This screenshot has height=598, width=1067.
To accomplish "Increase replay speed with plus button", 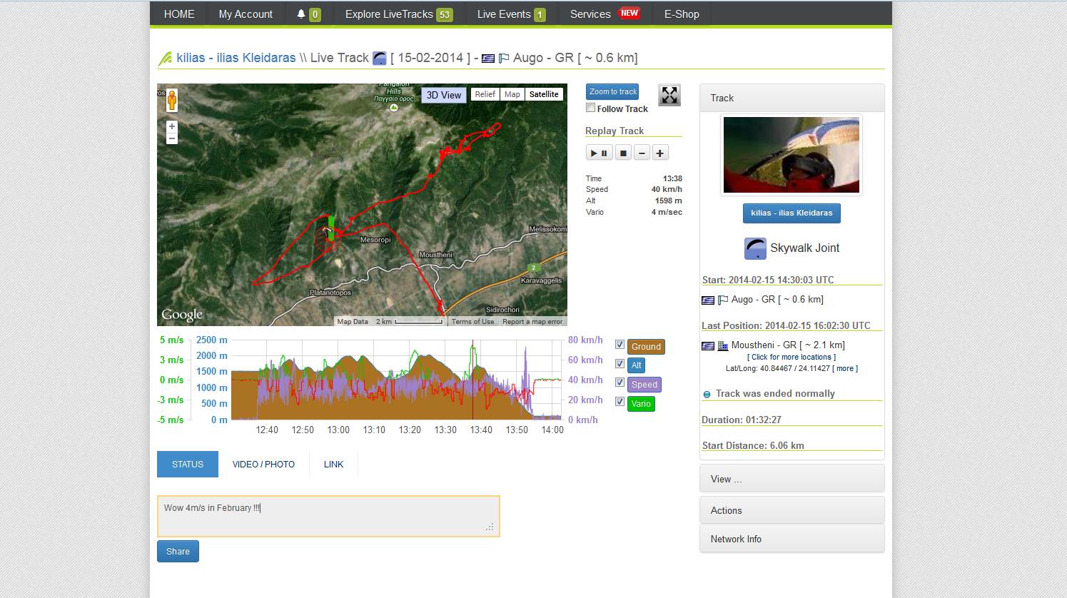I will [x=660, y=153].
